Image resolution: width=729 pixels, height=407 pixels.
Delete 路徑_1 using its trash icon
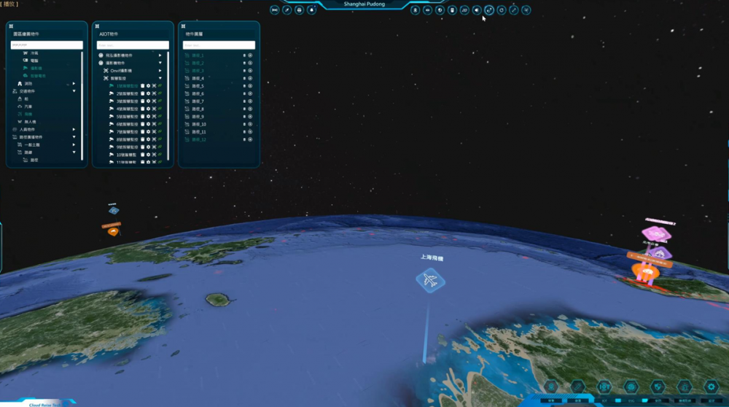coord(244,55)
